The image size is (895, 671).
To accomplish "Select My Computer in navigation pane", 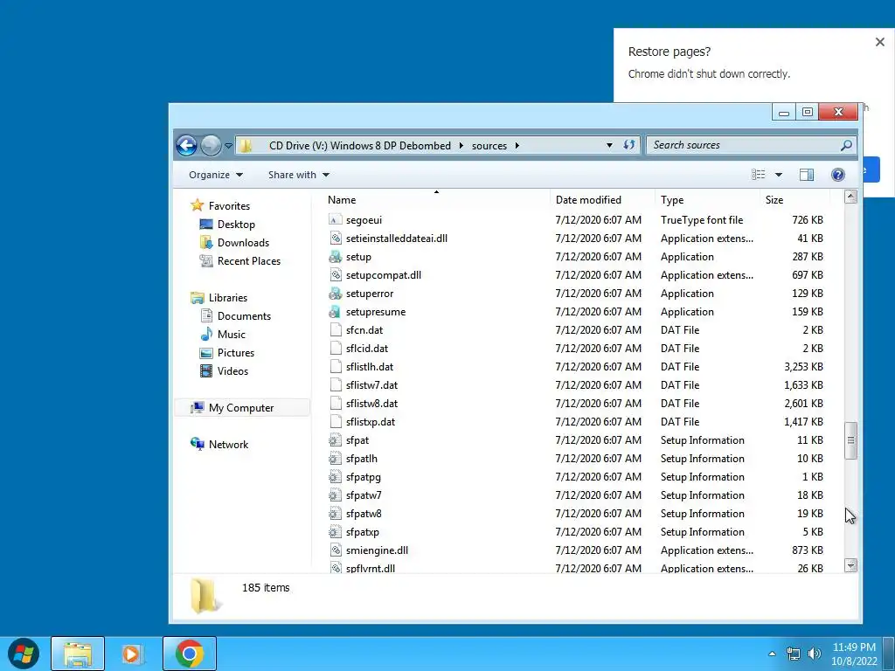I will point(241,408).
